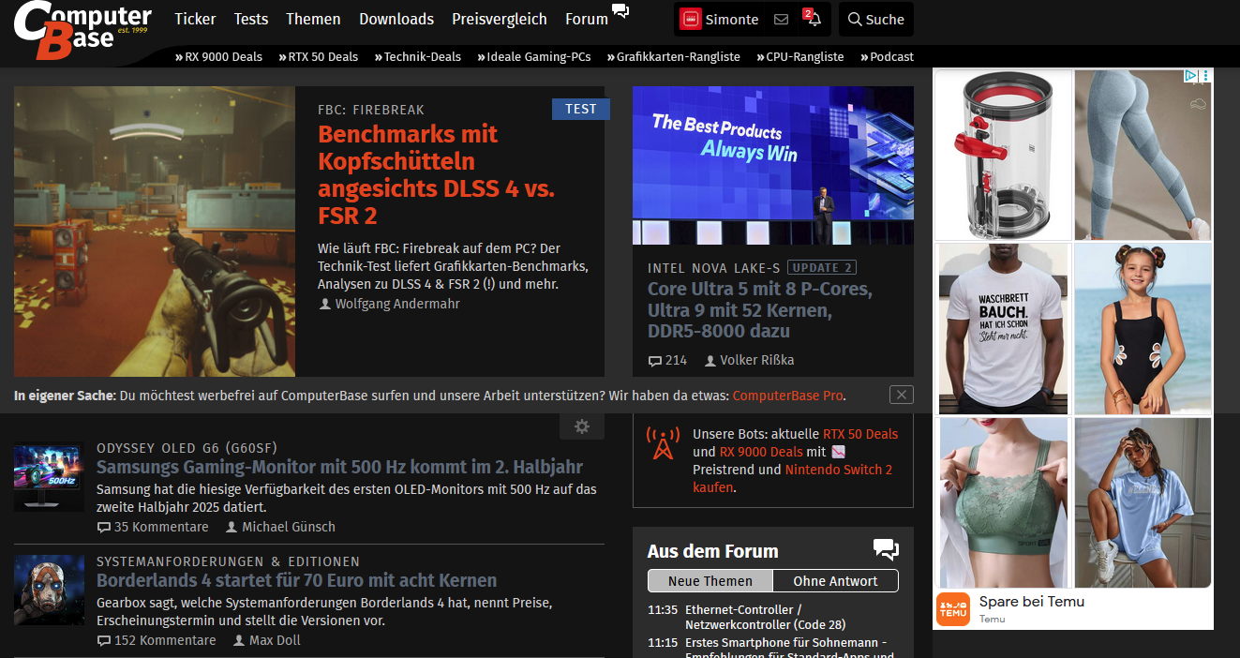Click the Borderlands 4 psycho mask thumbnail
The image size is (1240, 658).
tap(49, 591)
